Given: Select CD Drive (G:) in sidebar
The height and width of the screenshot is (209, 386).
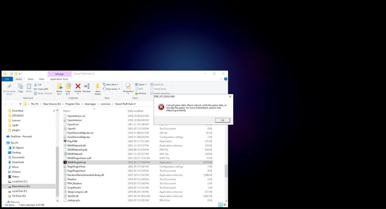Looking at the screenshot, I should (x=19, y=196).
